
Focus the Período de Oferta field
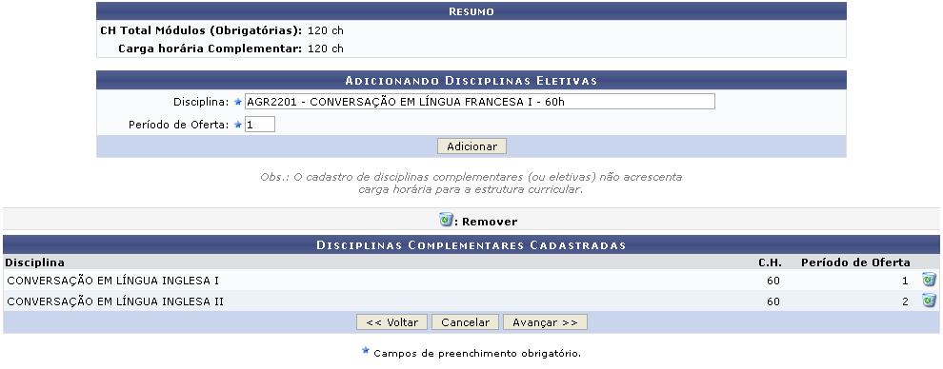(260, 125)
